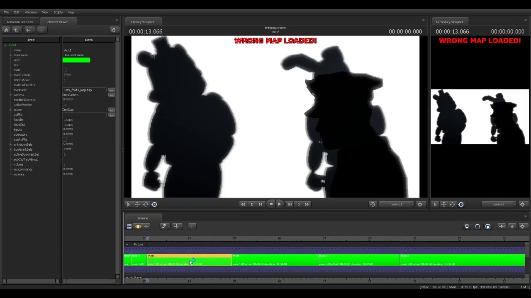Expand the scene tree node

[x=10, y=110]
